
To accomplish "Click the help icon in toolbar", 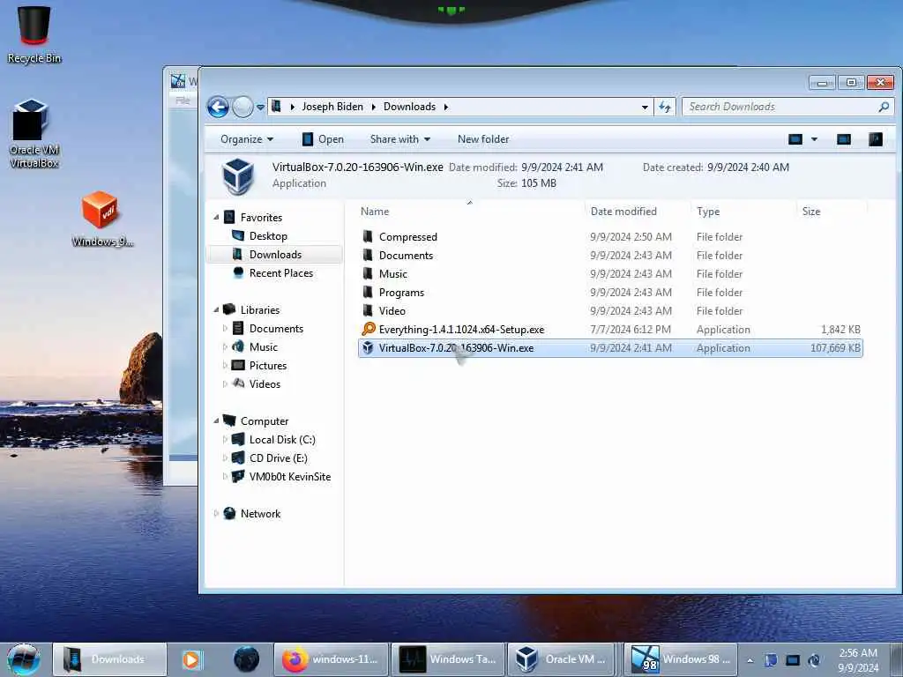I will (876, 139).
